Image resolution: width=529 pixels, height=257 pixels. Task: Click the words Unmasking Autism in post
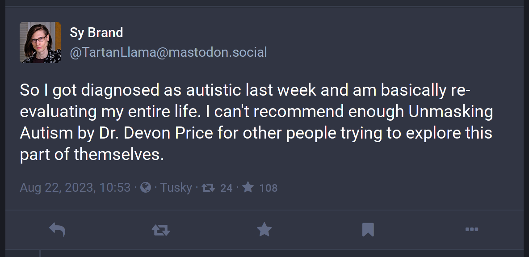(x=256, y=122)
